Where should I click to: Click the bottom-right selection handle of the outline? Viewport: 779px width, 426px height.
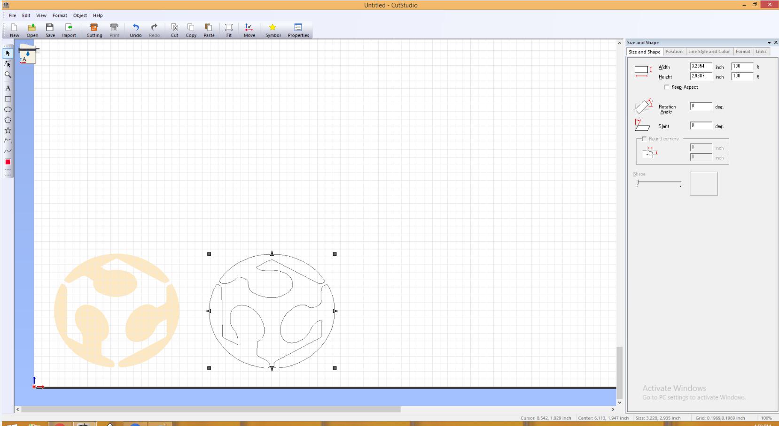(335, 368)
